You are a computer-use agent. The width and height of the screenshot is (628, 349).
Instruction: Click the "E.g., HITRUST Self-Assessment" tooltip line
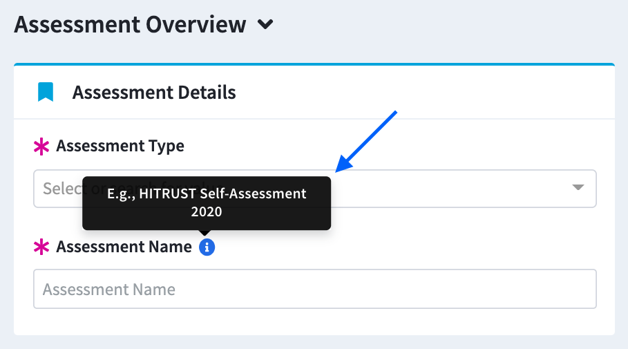[207, 194]
